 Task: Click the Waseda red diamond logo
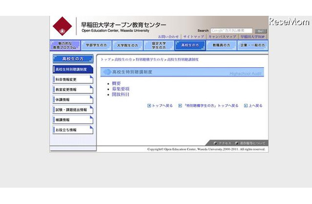62,26
